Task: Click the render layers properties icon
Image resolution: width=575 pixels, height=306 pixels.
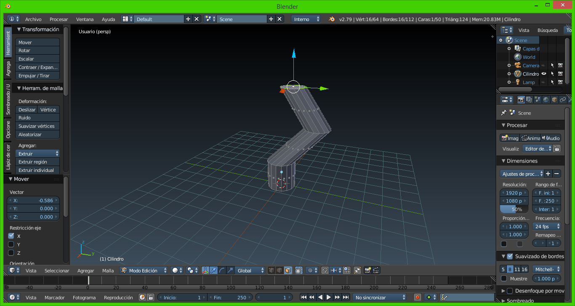Action: tap(529, 100)
